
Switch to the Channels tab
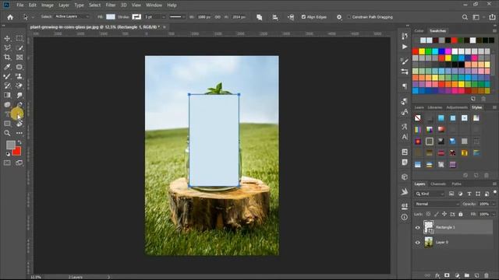tap(438, 184)
